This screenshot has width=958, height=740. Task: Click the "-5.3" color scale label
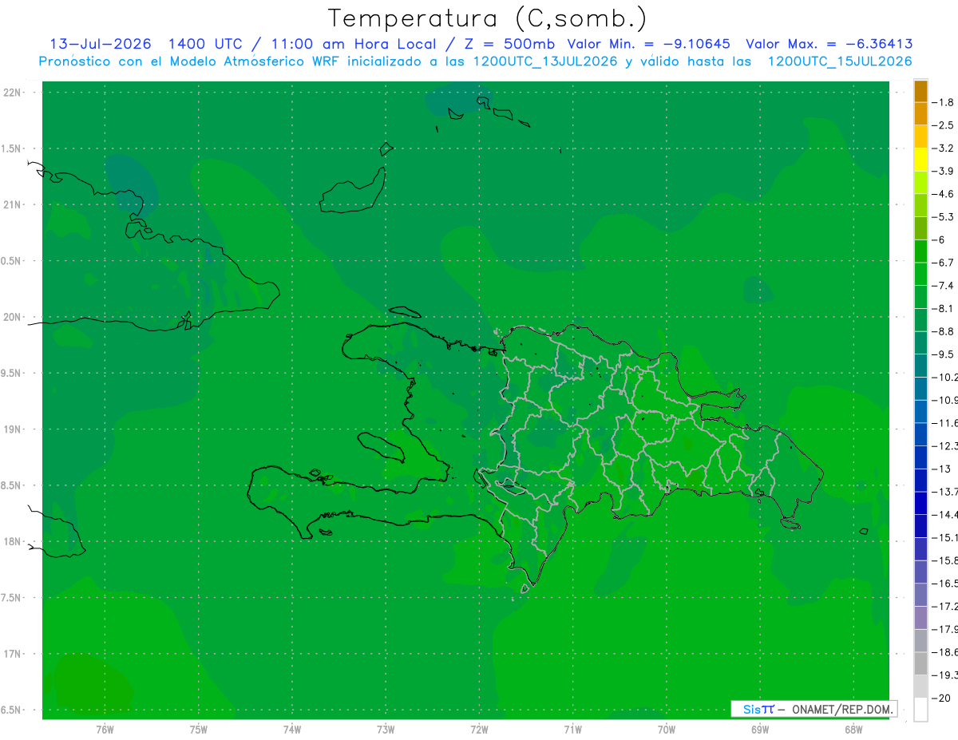(x=943, y=216)
